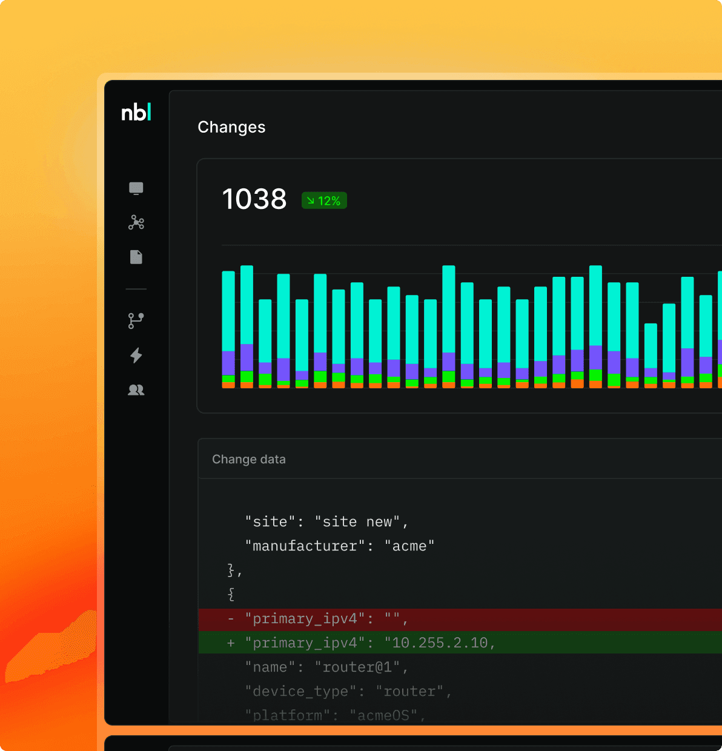Click the "manufacturer": "acme" line
This screenshot has width=722, height=751.
339,546
